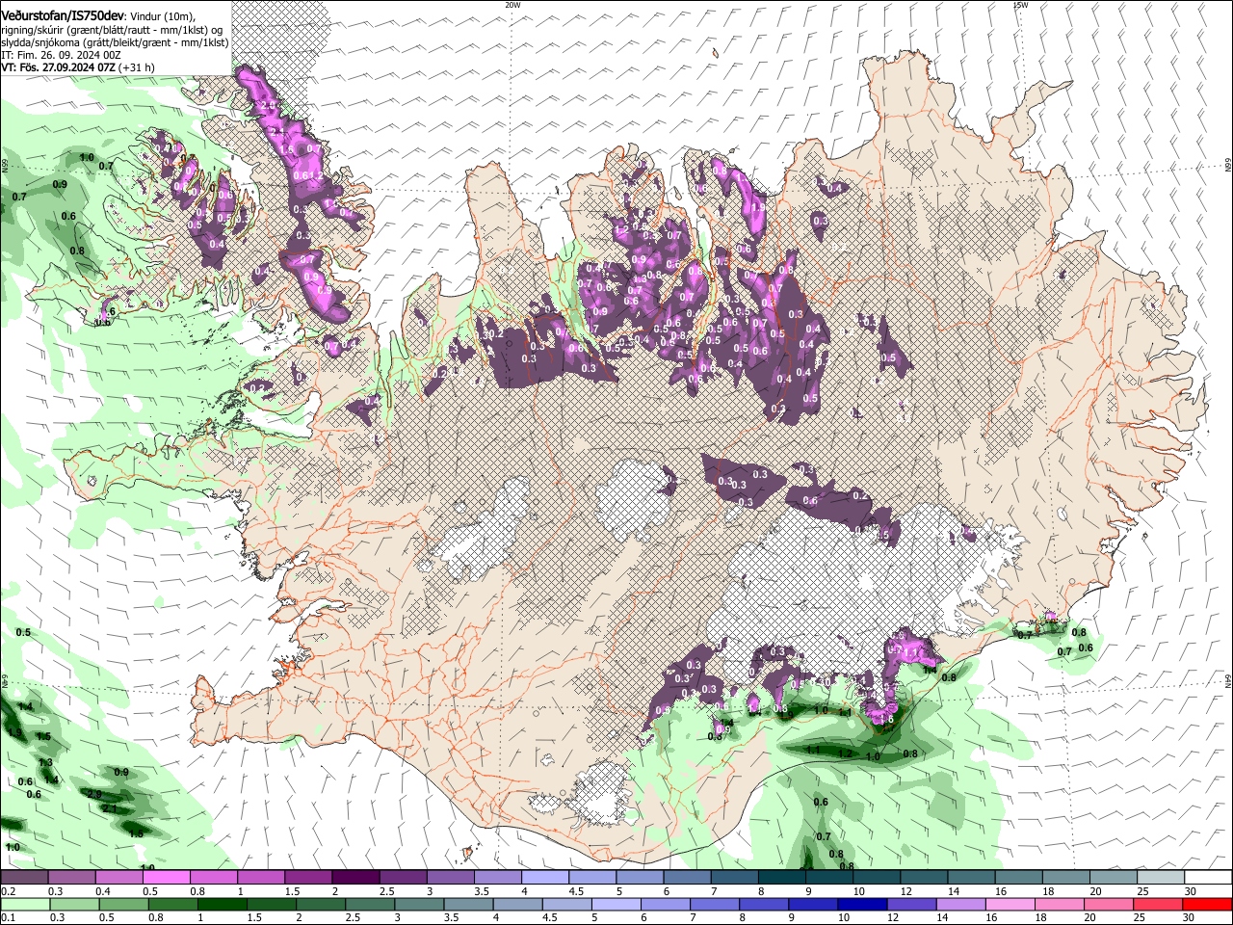
Task: Select the bright red swatch after 30 on the lower scale
Action: coord(1208,905)
